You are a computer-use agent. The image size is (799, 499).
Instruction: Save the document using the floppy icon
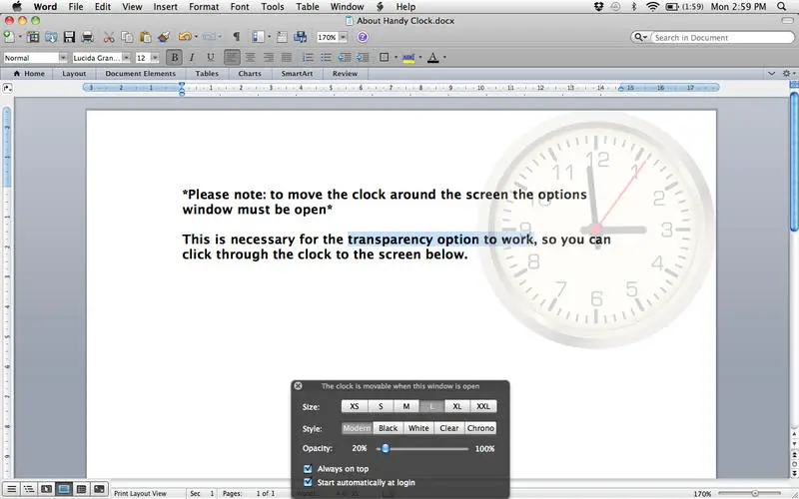(x=69, y=37)
